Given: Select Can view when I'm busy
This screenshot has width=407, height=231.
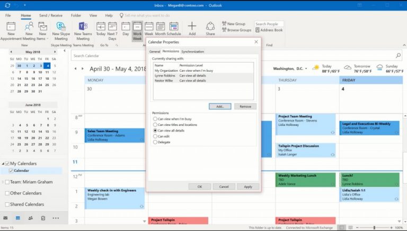Looking at the screenshot, I should 155,119.
